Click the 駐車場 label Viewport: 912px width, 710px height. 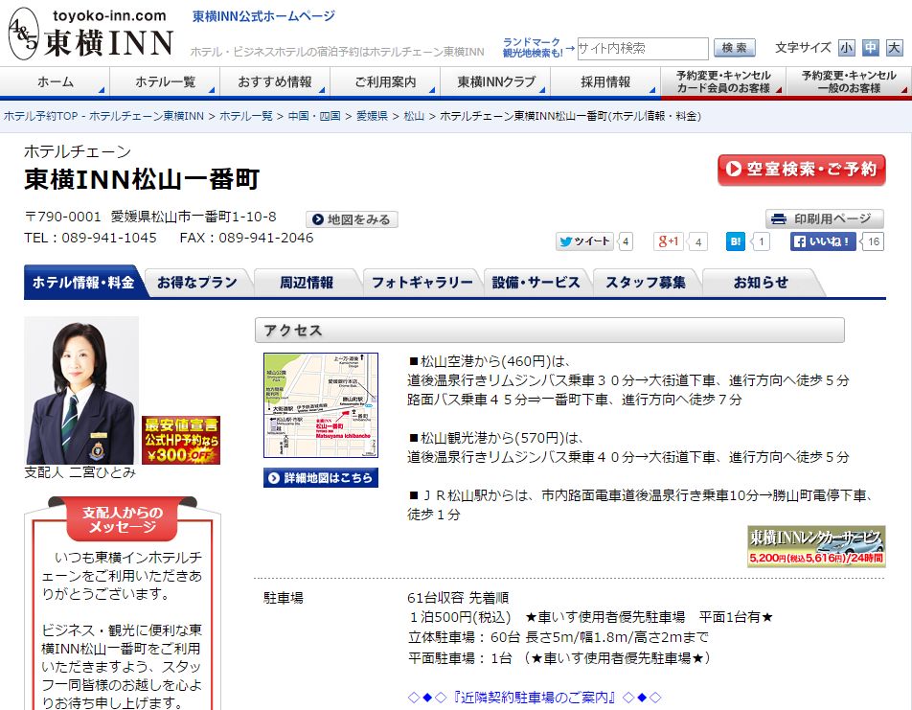pos(284,598)
